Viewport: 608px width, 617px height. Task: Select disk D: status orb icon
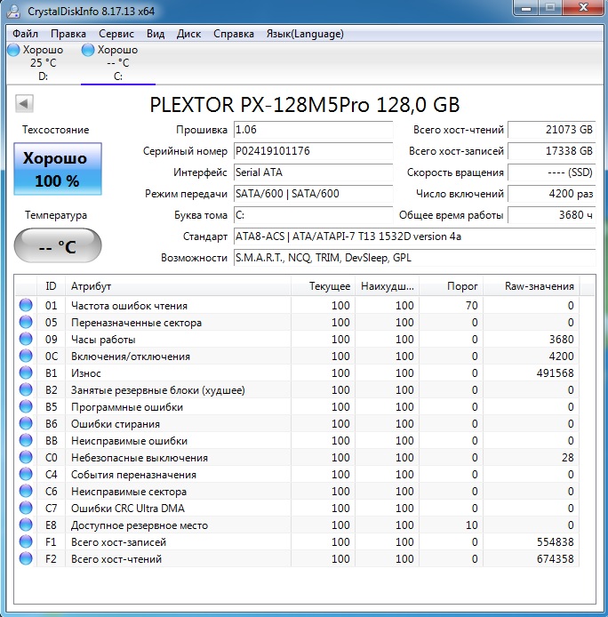(13, 51)
